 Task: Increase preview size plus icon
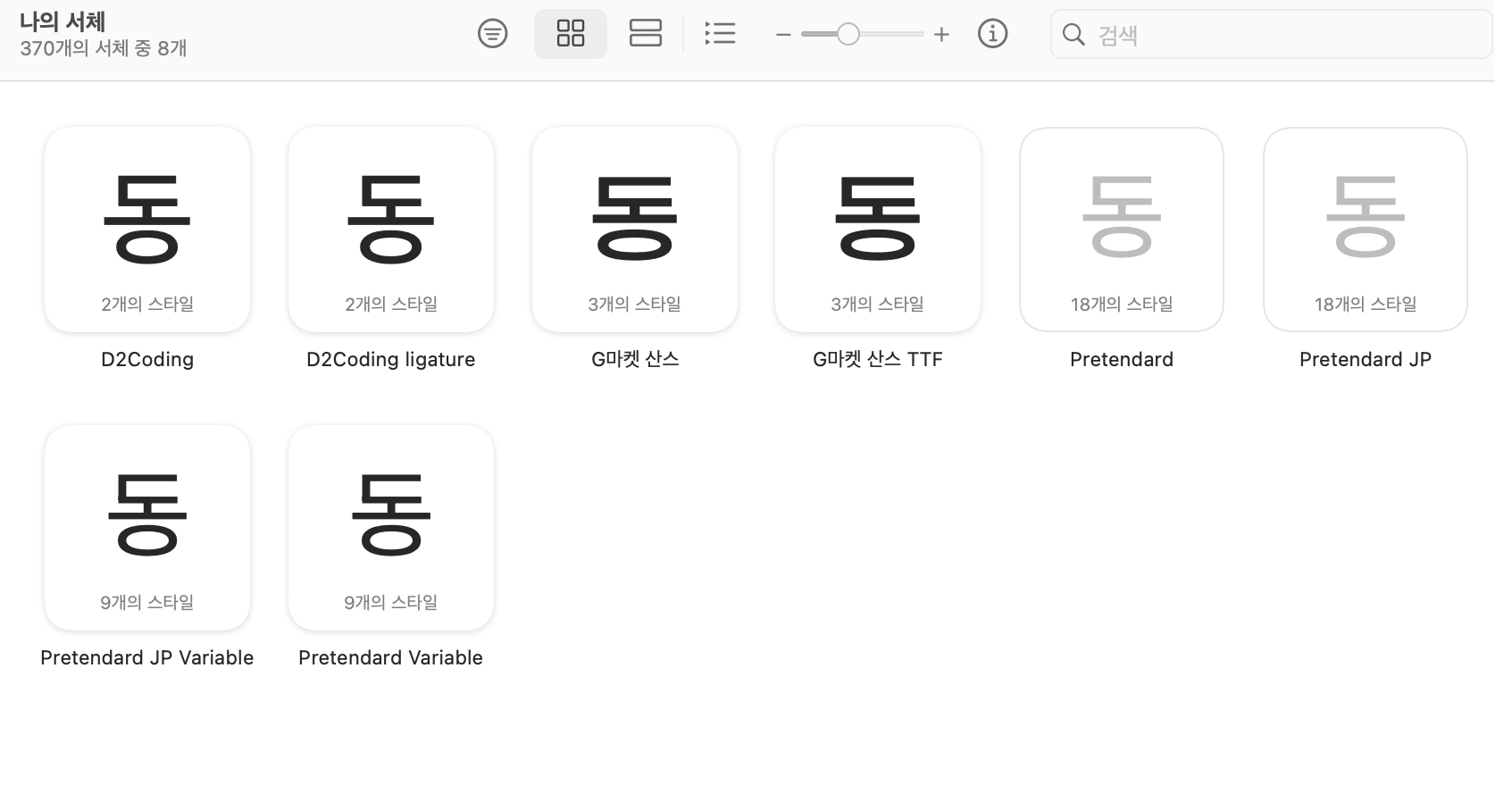point(941,35)
